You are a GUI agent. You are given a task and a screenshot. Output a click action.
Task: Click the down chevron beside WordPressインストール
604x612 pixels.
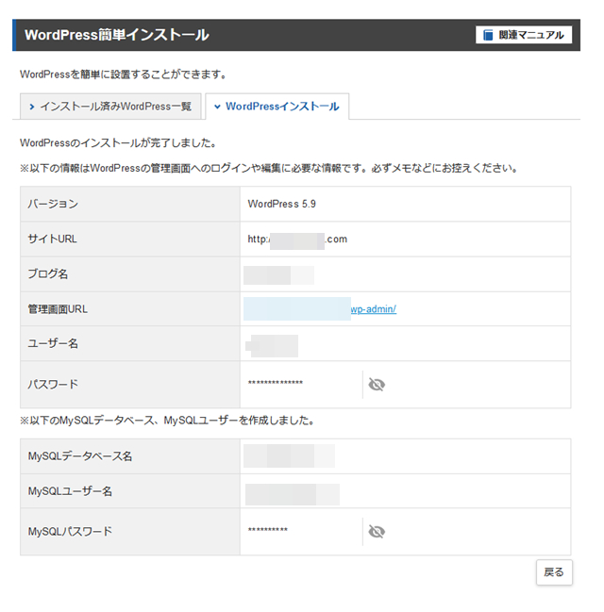click(x=218, y=107)
